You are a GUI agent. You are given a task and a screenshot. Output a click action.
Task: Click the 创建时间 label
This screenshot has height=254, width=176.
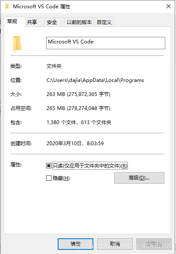[x=21, y=144]
